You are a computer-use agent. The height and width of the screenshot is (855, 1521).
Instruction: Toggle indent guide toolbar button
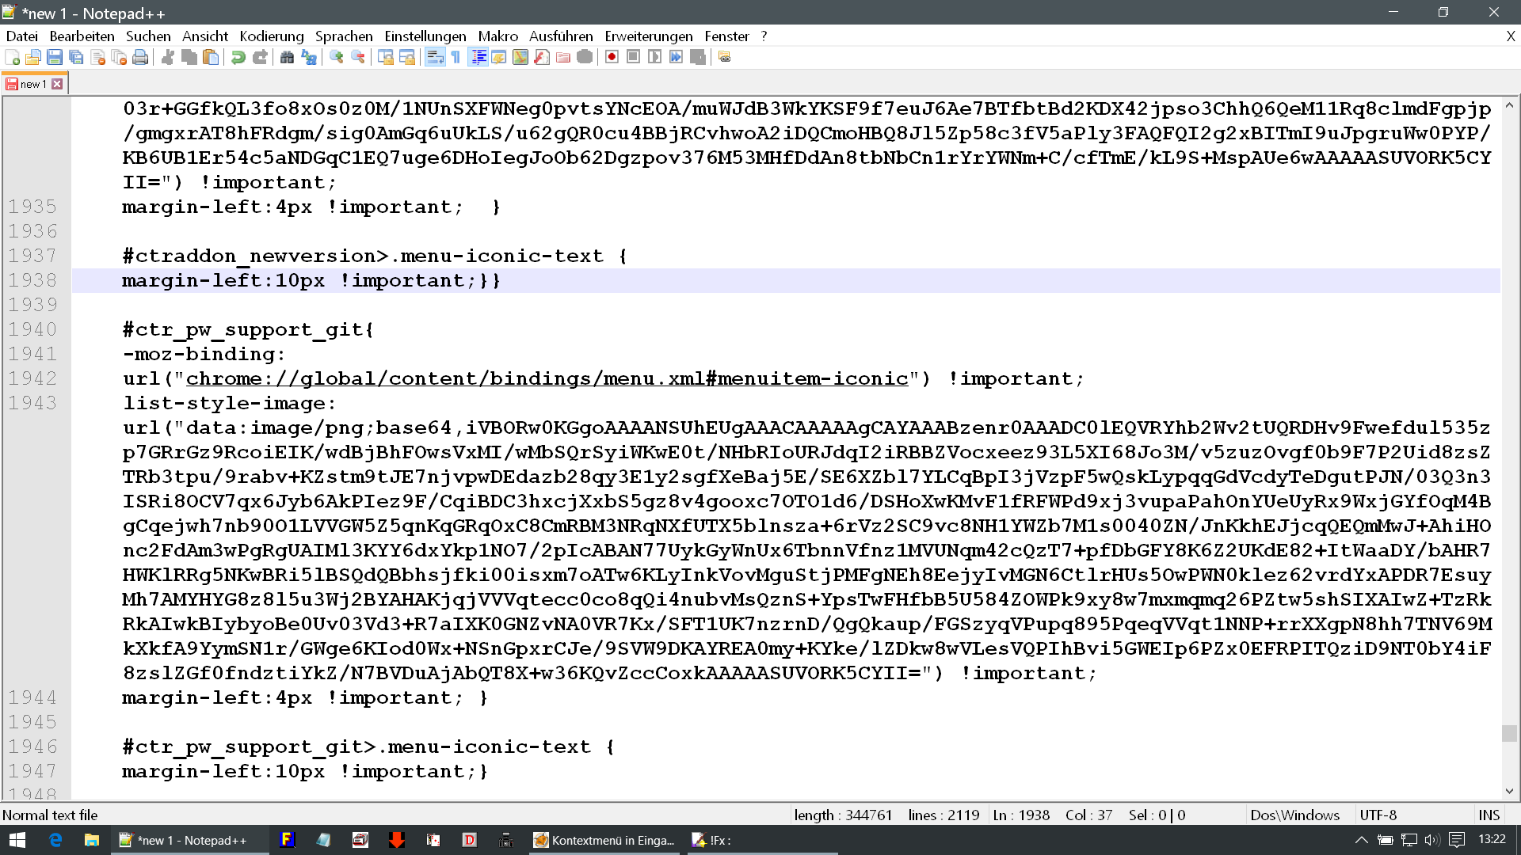478,57
